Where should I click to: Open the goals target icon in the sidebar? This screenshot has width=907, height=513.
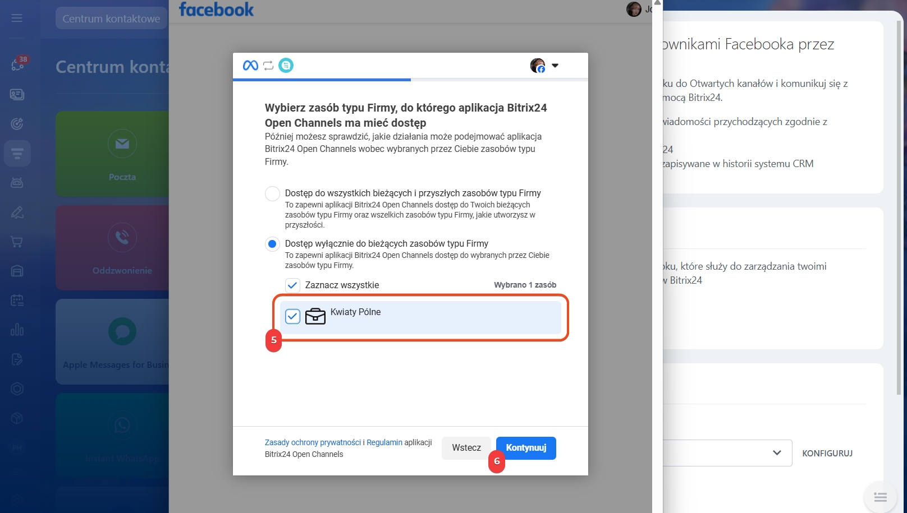click(17, 124)
